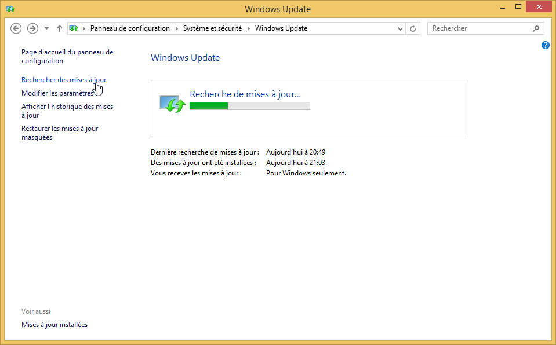Click the Recherche de mises à jour heading
The height and width of the screenshot is (345, 556).
(x=245, y=94)
